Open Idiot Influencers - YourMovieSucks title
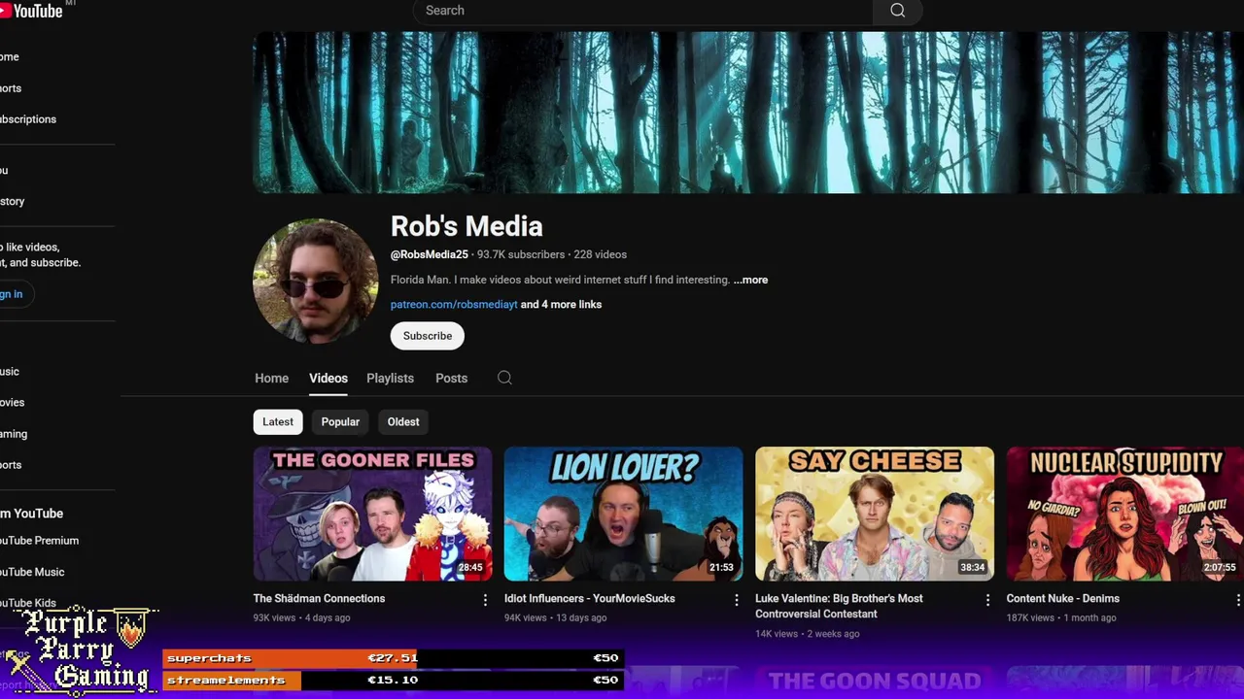The width and height of the screenshot is (1244, 699). tap(589, 598)
